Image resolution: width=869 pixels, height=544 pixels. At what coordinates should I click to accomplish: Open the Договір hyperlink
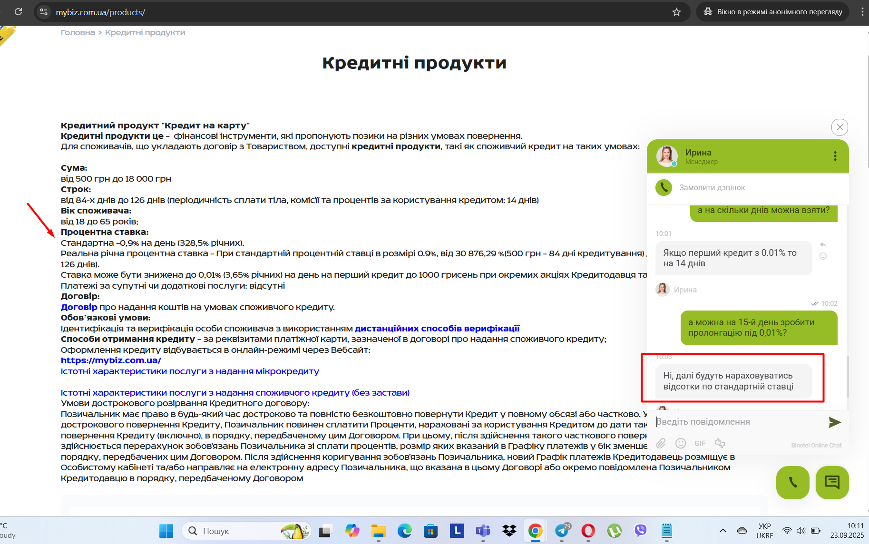tap(79, 307)
